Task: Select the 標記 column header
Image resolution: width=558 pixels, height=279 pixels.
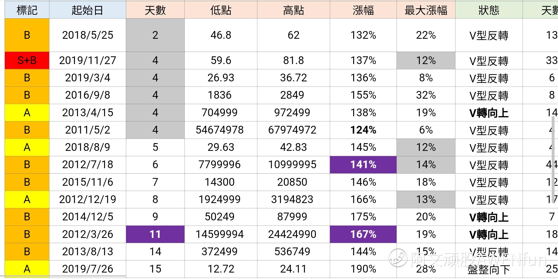Action: [27, 10]
